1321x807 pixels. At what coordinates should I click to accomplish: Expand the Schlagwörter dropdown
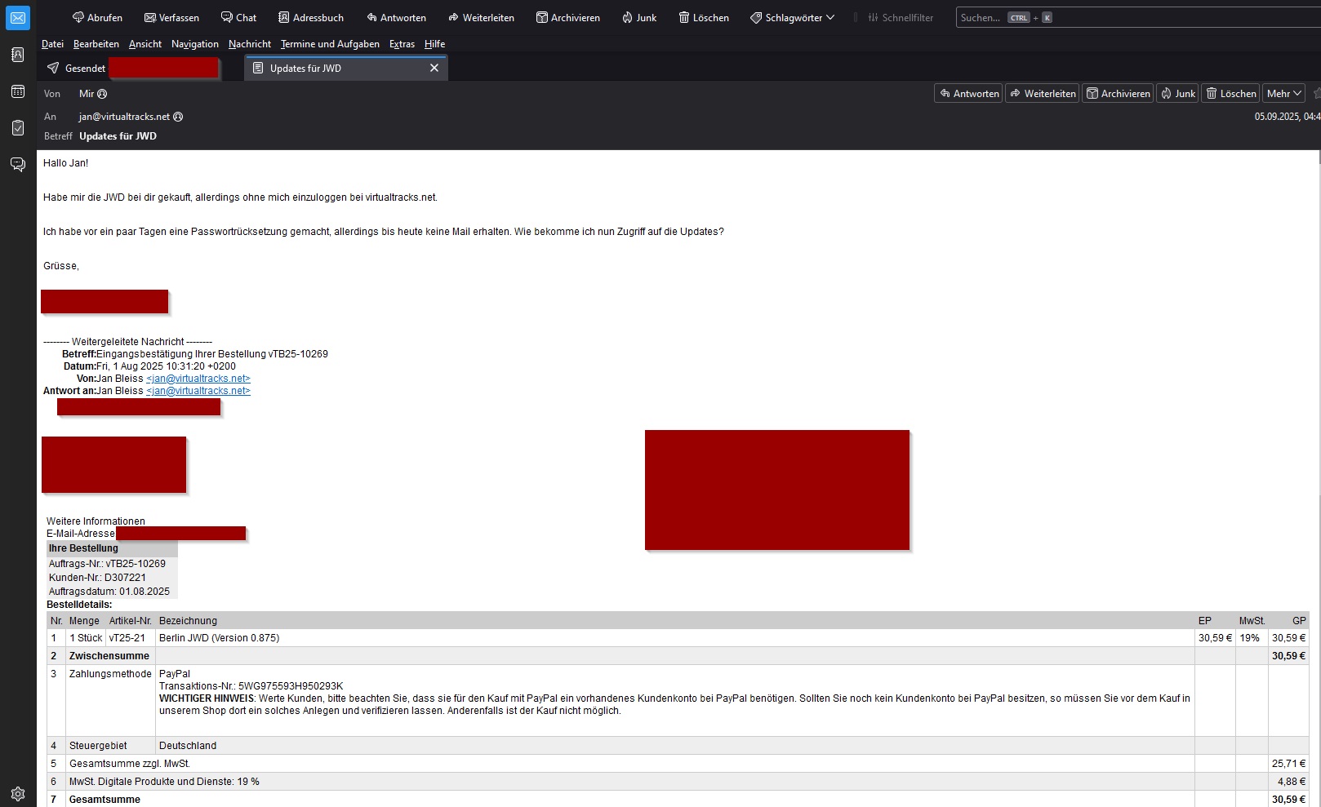(792, 18)
